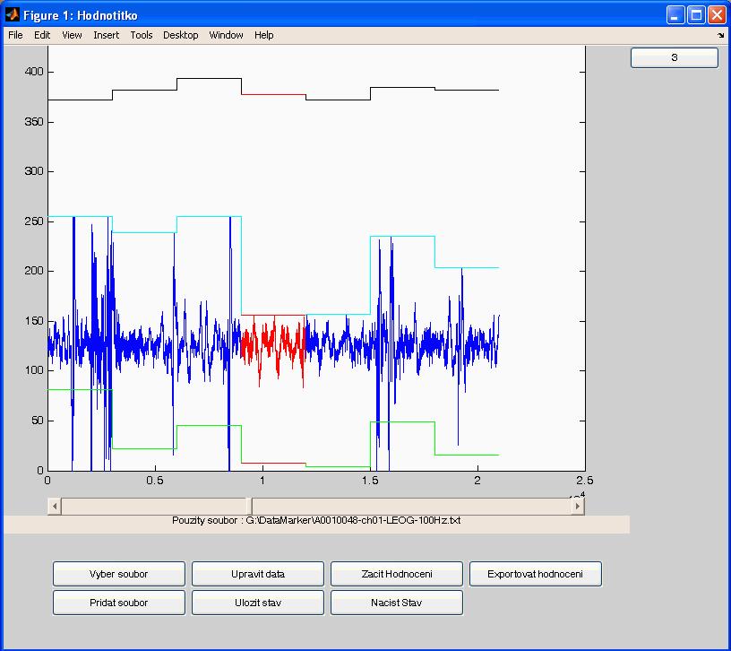Click the Upravit data button
This screenshot has height=651, width=731.
coord(258,574)
